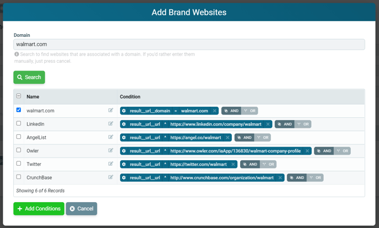Toggle the select-all header checkbox
Viewport: 379px width, 228px height.
(x=19, y=96)
